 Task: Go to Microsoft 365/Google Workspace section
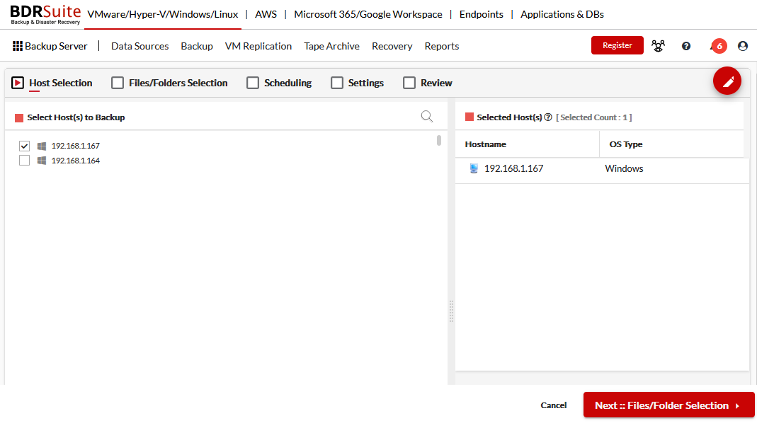point(368,14)
